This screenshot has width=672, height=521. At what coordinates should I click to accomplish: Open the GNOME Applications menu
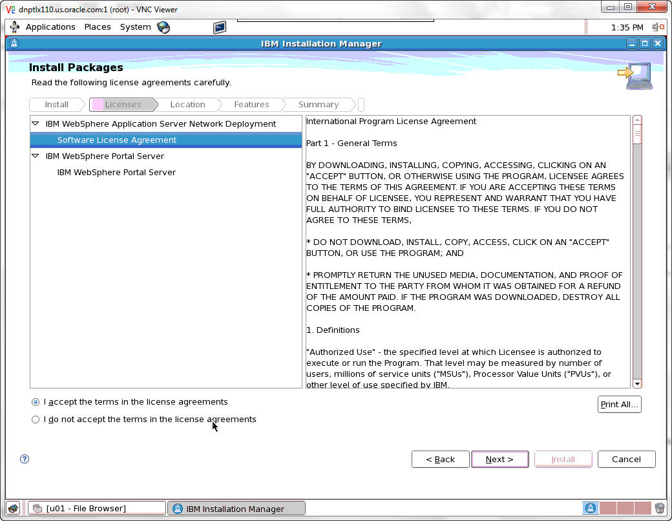click(50, 27)
